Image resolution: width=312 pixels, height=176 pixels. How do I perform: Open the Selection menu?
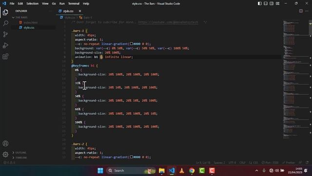tap(33, 3)
